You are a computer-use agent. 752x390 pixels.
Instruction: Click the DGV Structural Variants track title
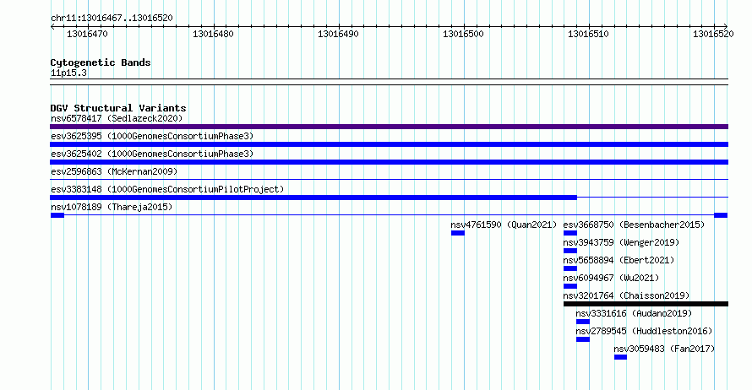(x=118, y=108)
